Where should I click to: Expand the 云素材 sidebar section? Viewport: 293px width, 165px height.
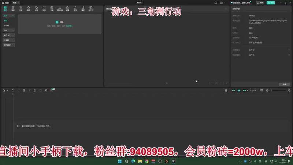8,40
